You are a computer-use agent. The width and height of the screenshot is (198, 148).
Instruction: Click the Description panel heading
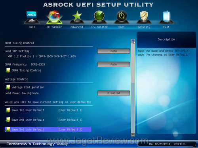pyautogui.click(x=166, y=39)
